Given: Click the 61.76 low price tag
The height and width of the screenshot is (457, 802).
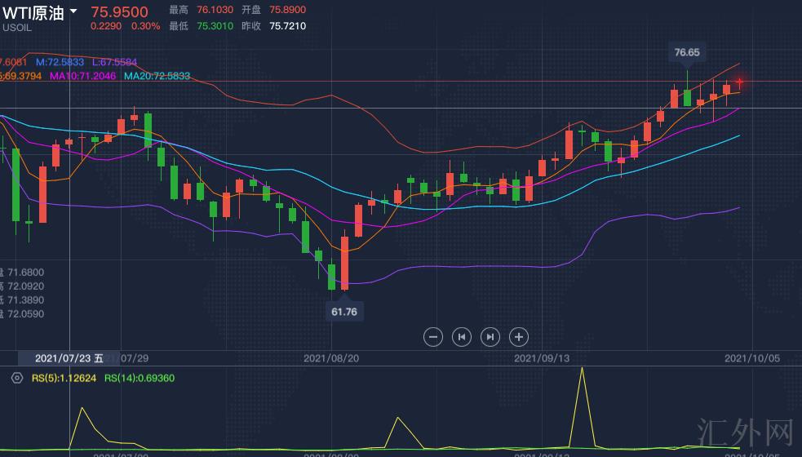Looking at the screenshot, I should click(344, 312).
